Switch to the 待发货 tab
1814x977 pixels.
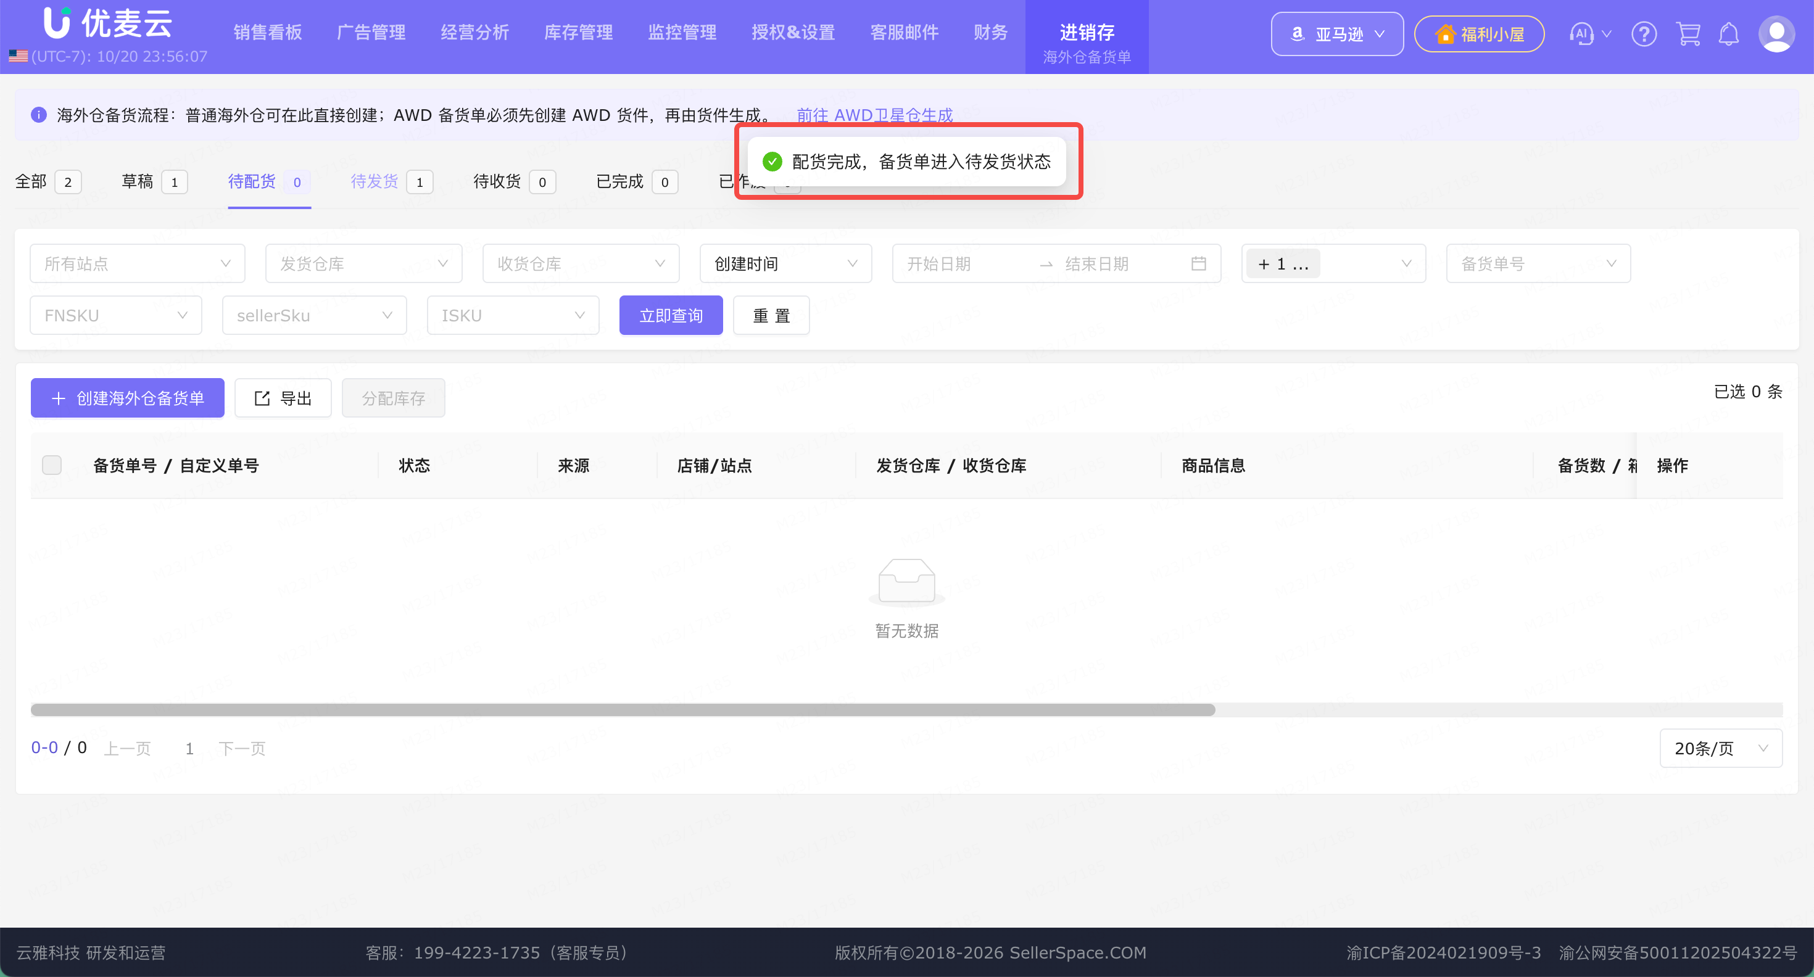coord(392,181)
